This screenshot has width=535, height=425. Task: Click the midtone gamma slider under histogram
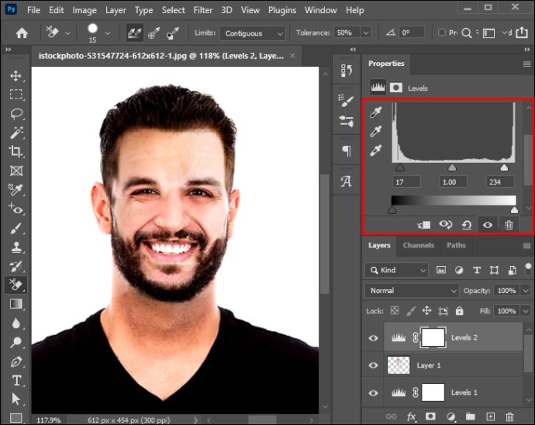452,167
